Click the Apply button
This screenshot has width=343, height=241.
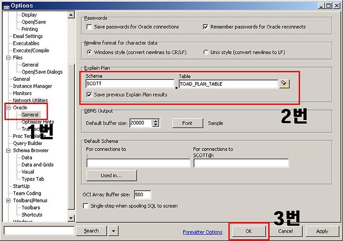(x=322, y=231)
